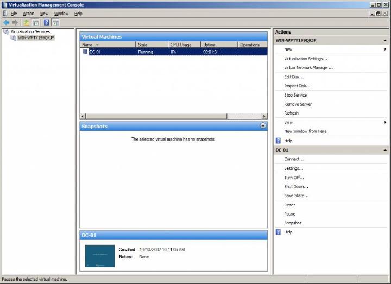Viewport: 391px width, 284px height.
Task: Open the File menu
Action: tap(14, 14)
